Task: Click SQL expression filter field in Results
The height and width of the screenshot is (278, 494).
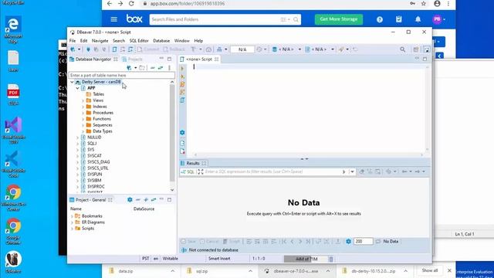Action: [x=272, y=171]
